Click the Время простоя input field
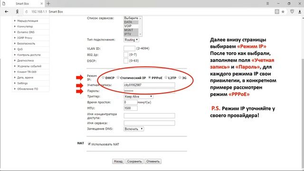The height and width of the screenshot is (171, 304). [131, 102]
